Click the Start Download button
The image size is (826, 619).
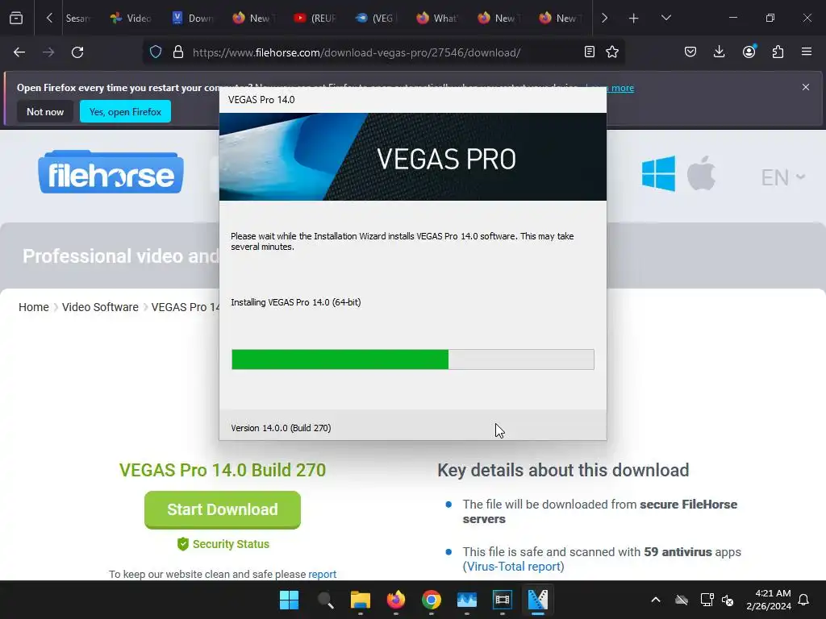(x=223, y=509)
